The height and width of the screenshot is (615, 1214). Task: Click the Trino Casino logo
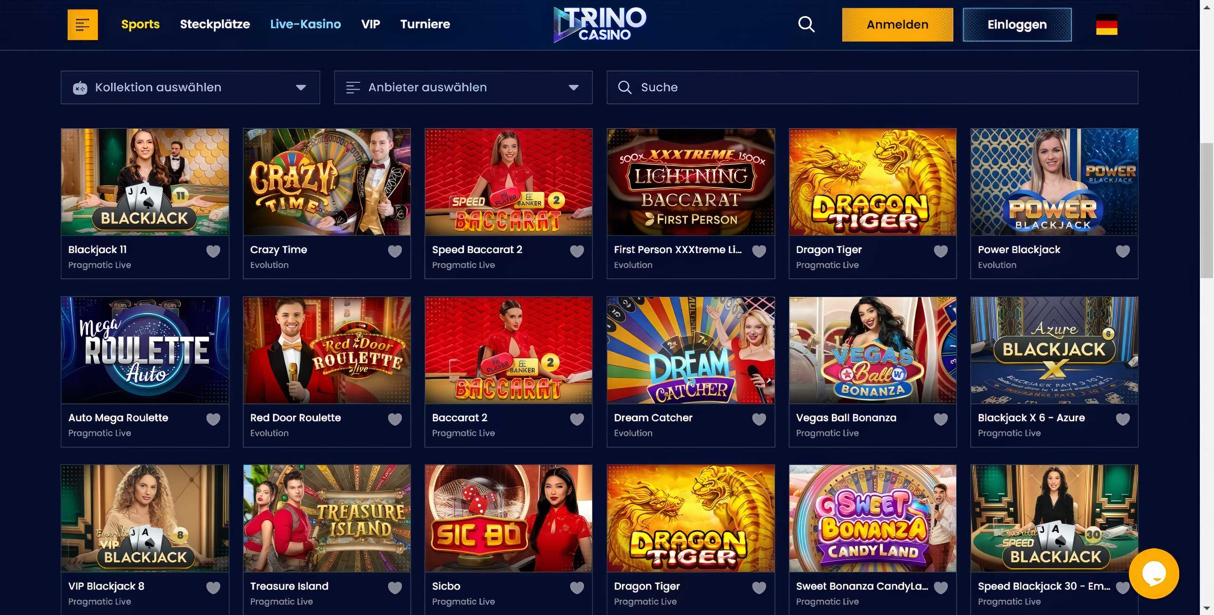(600, 24)
